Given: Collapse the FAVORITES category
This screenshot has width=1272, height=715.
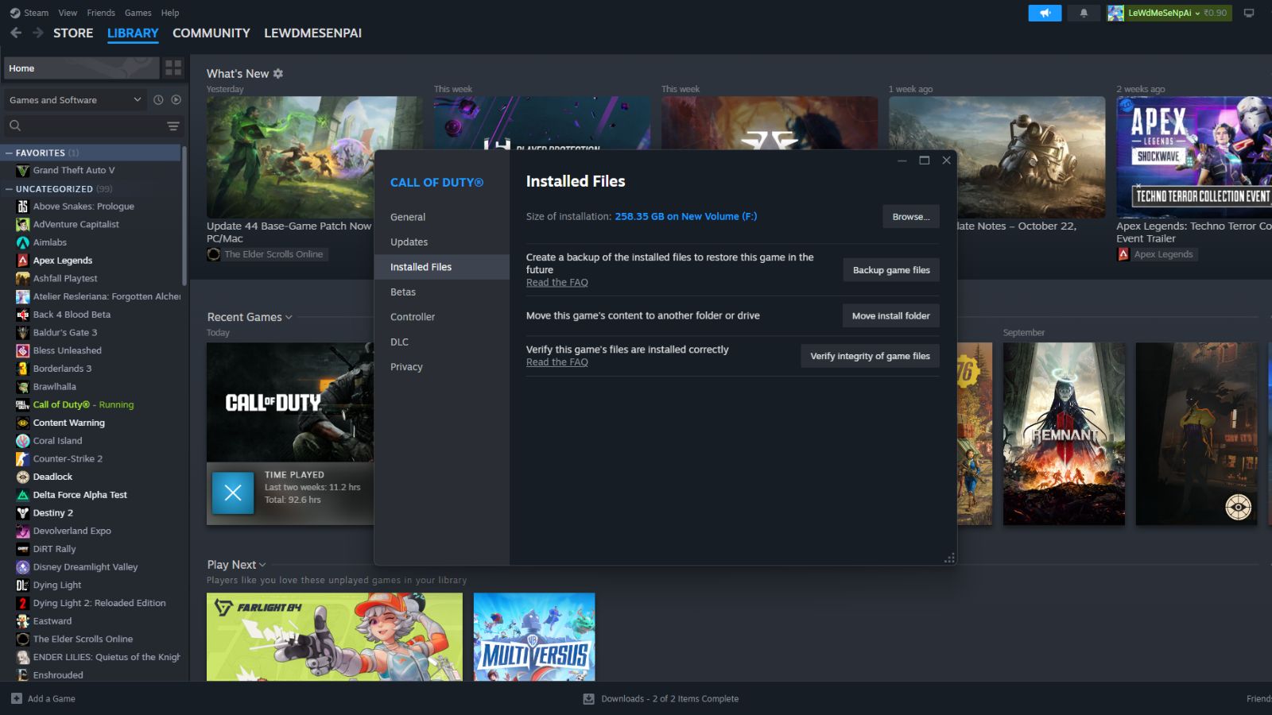Looking at the screenshot, I should 10,153.
